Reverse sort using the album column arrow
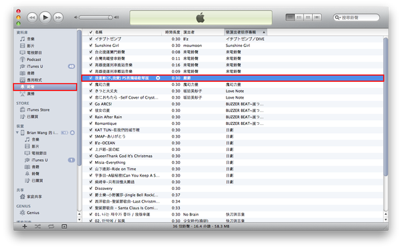The image size is (402, 251). pos(264,32)
